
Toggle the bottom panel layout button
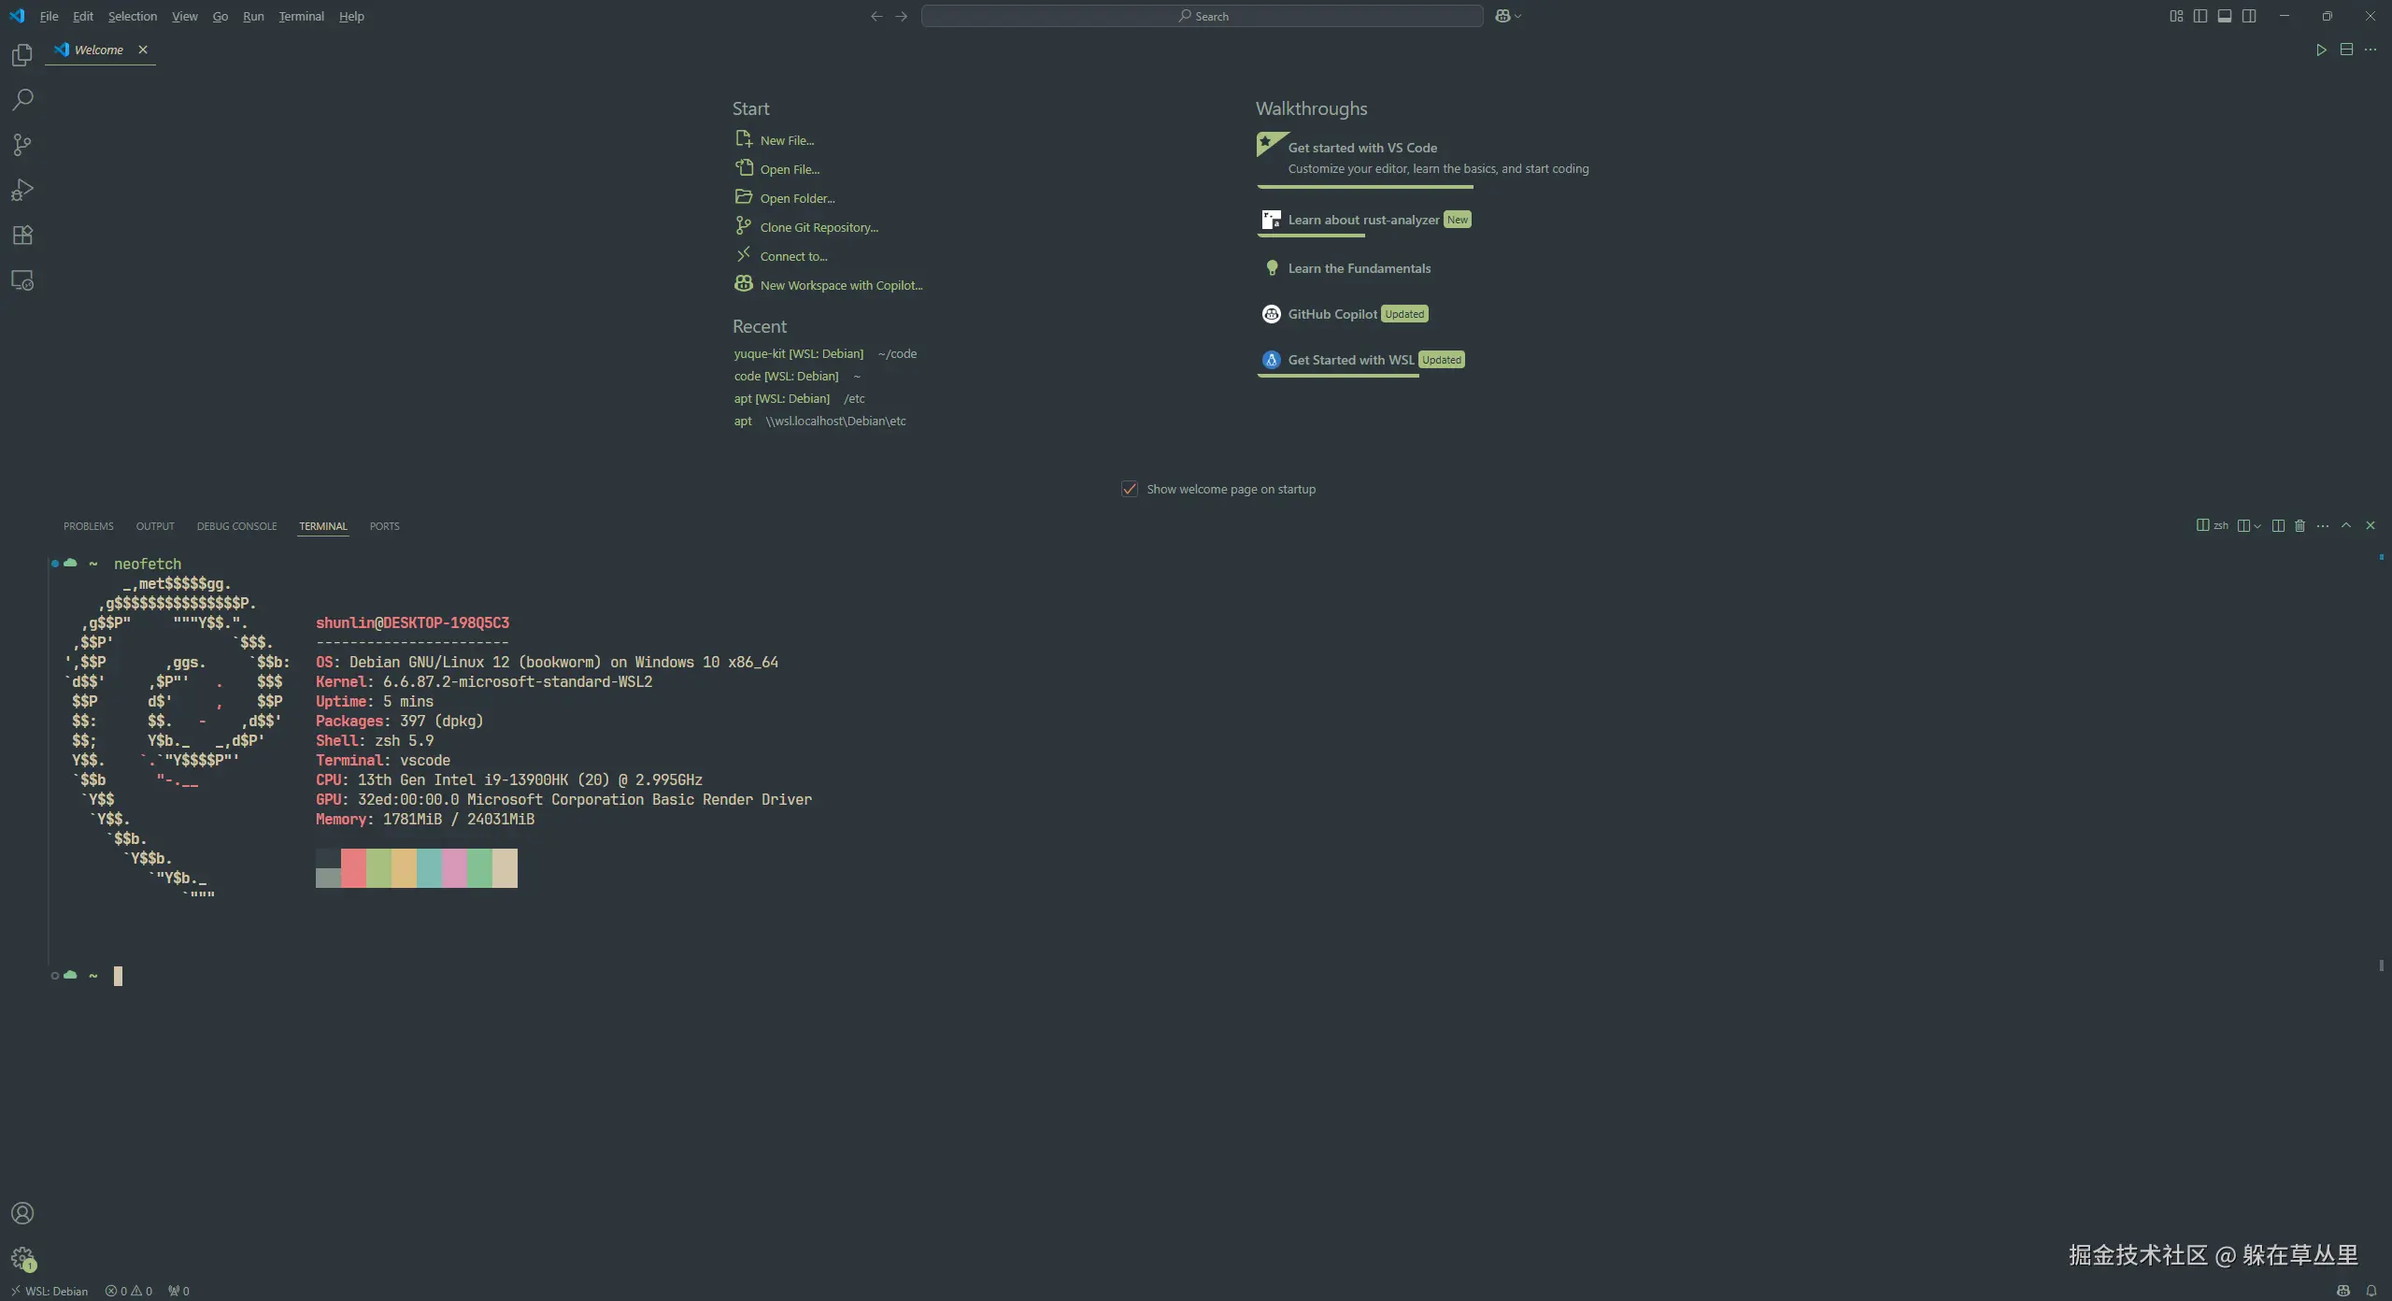pos(2225,16)
